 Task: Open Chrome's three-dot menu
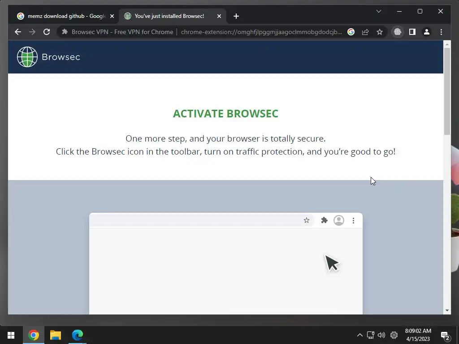pos(441,32)
